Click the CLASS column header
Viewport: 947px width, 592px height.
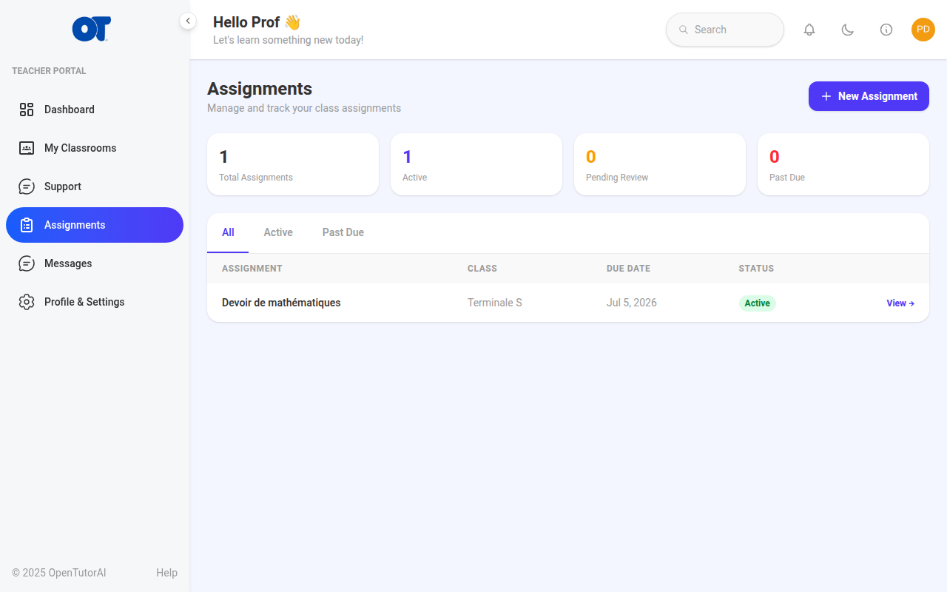(482, 269)
